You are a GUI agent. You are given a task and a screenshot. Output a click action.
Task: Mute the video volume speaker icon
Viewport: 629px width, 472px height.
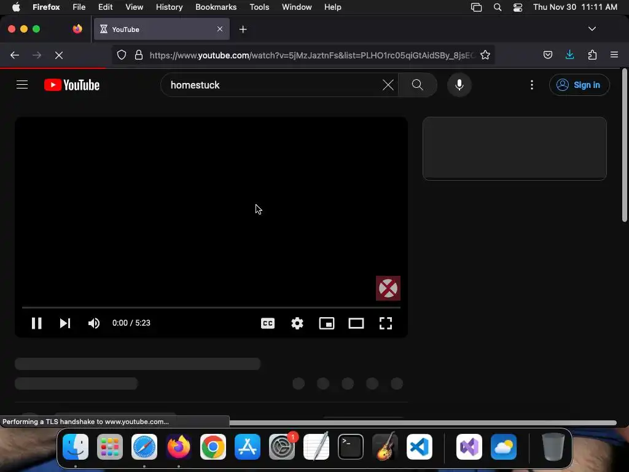coord(94,323)
